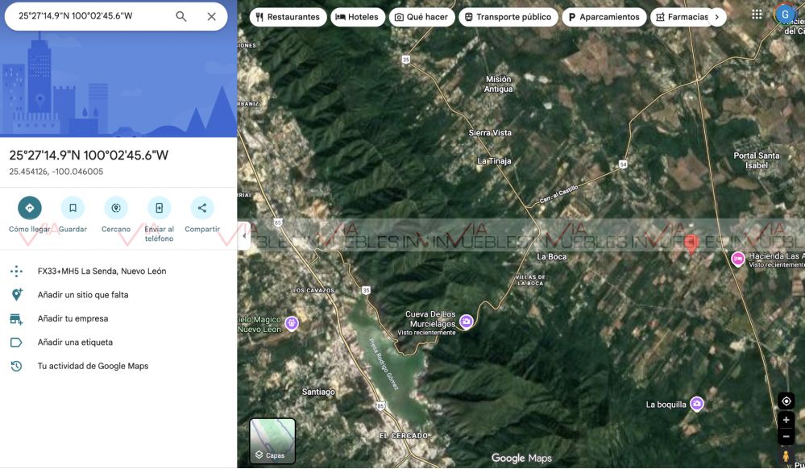This screenshot has height=469, width=805.
Task: Click the Cómo llegar directions icon
Action: pyautogui.click(x=30, y=208)
